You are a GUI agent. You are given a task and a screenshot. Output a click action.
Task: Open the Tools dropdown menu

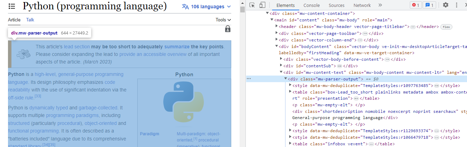point(223,20)
